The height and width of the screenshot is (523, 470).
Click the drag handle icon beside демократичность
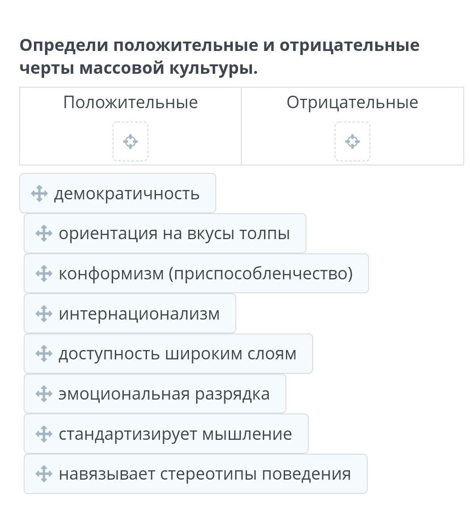coord(39,194)
